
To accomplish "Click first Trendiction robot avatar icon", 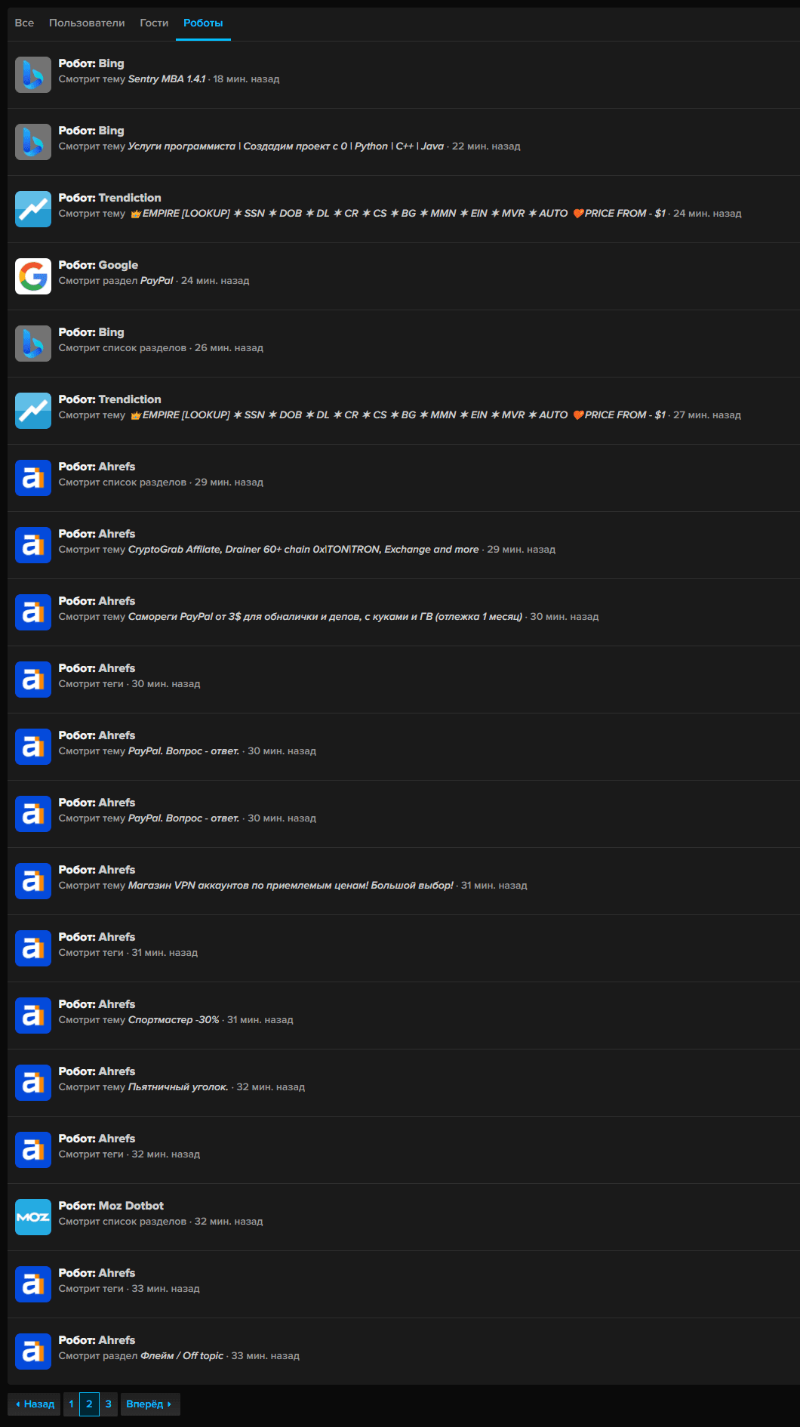I will click(33, 209).
